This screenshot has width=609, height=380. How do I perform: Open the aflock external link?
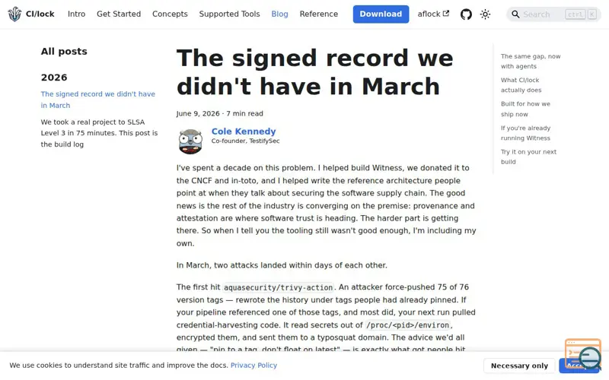[433, 14]
